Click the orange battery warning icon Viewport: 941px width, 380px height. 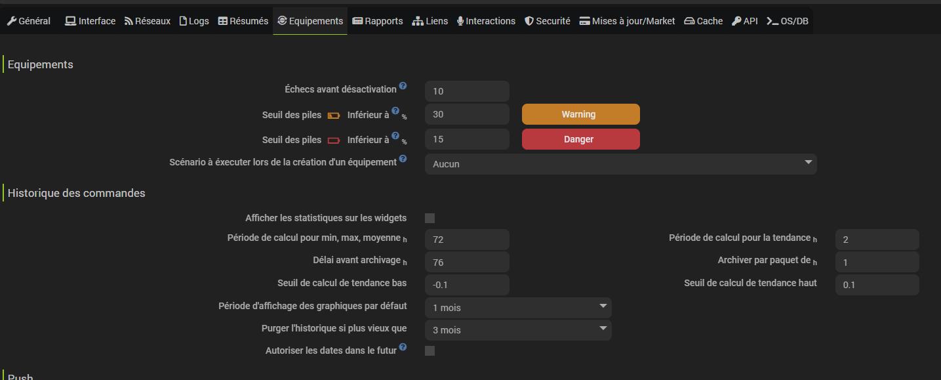click(334, 116)
